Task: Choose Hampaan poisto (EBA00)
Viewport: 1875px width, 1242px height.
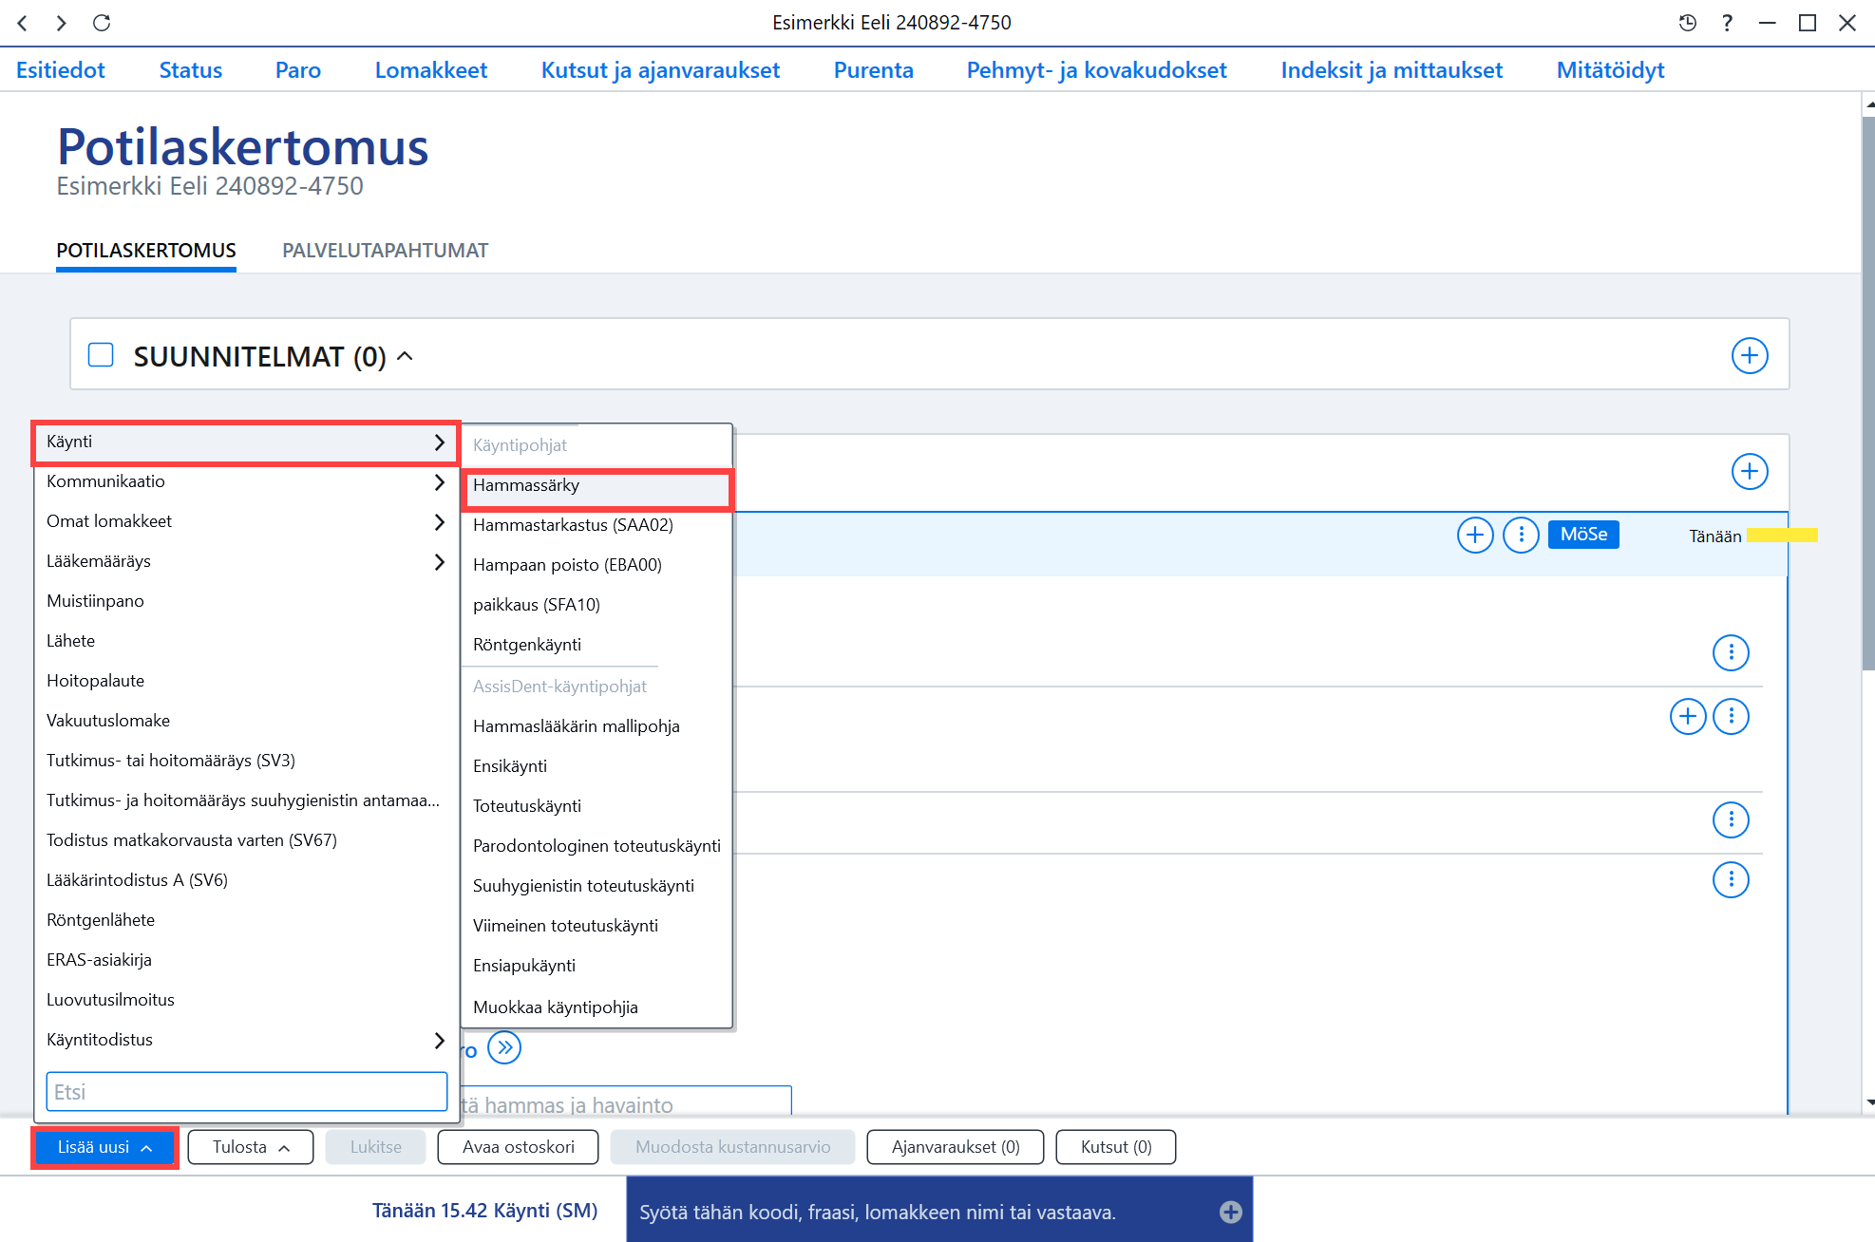Action: pos(597,565)
